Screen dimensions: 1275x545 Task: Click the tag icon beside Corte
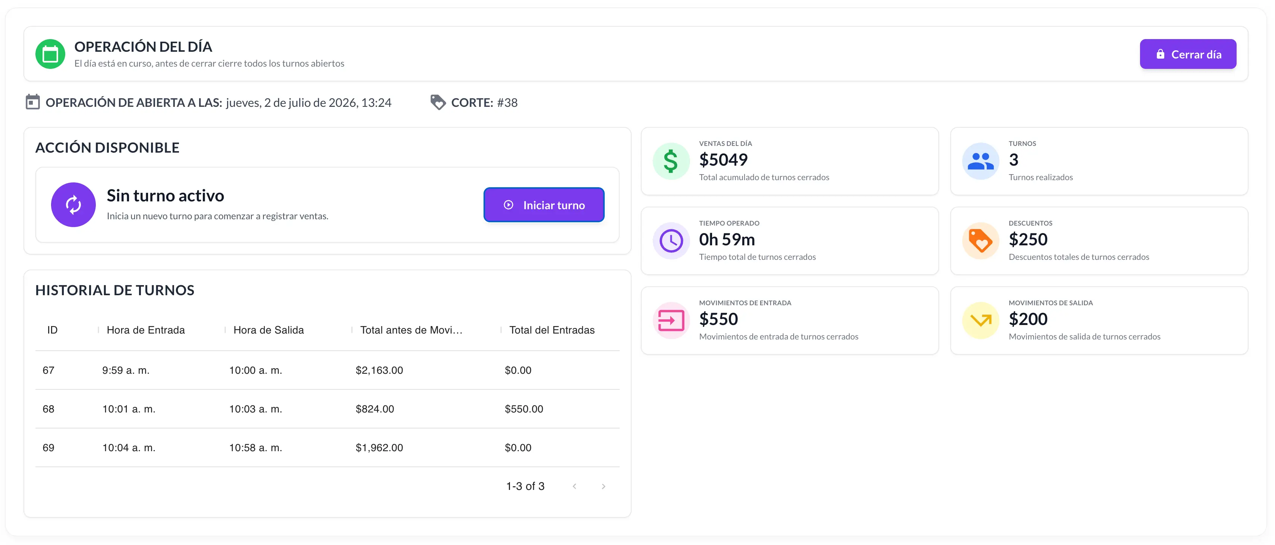tap(438, 102)
